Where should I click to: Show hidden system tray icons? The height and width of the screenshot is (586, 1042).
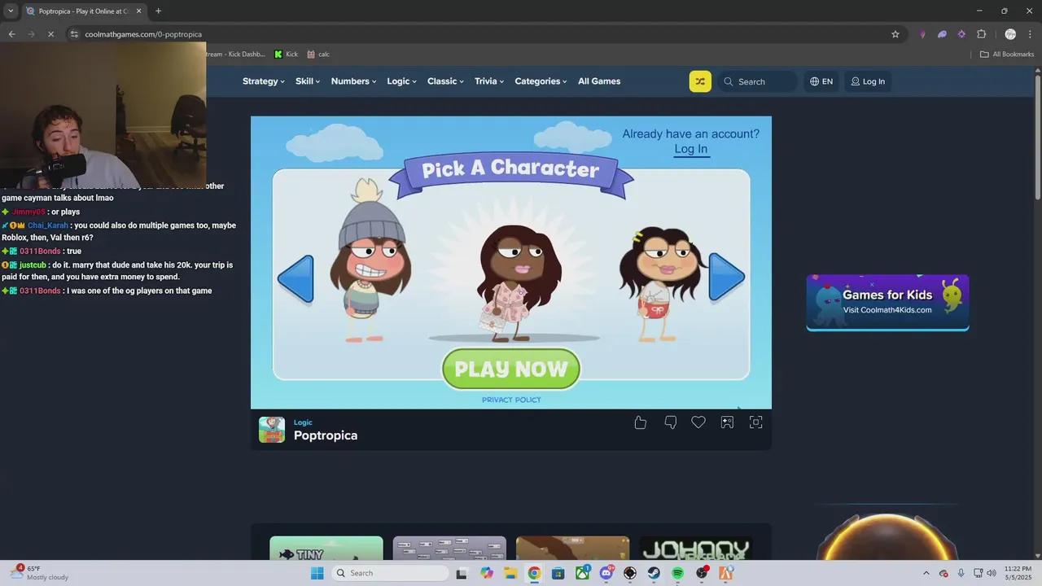point(926,573)
